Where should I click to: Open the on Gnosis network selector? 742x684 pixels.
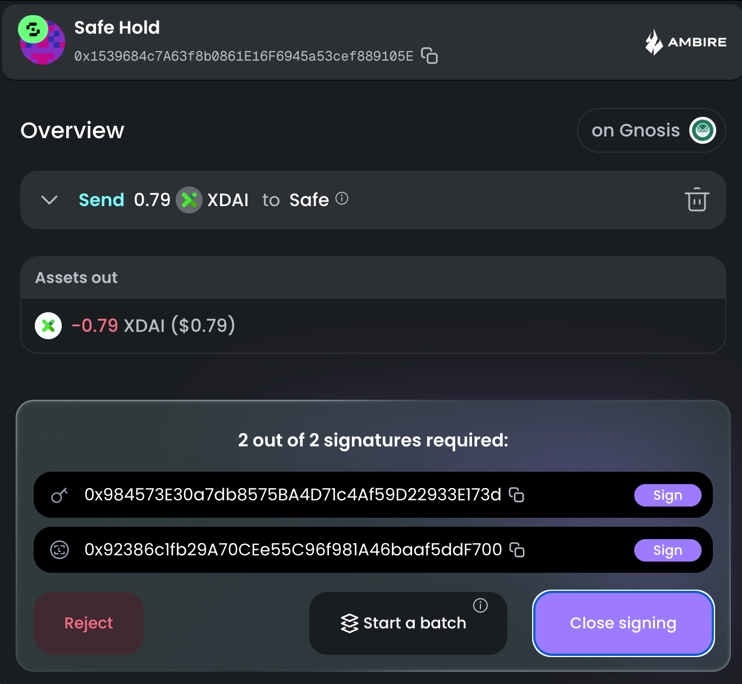[651, 130]
